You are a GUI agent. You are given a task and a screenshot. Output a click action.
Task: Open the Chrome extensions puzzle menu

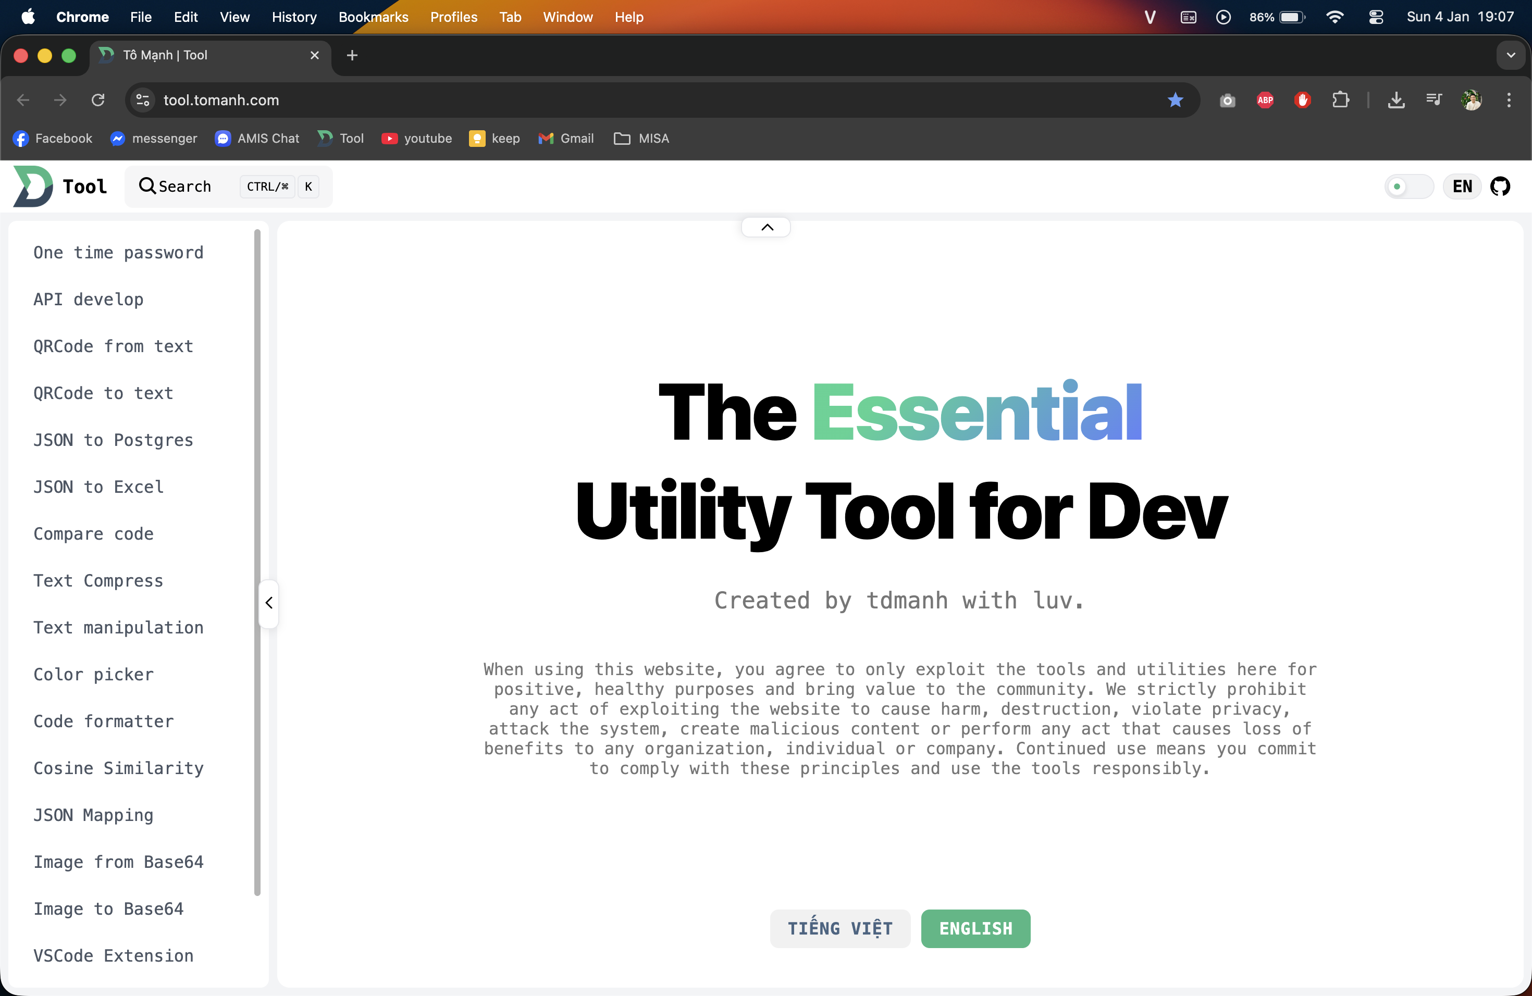(1340, 101)
